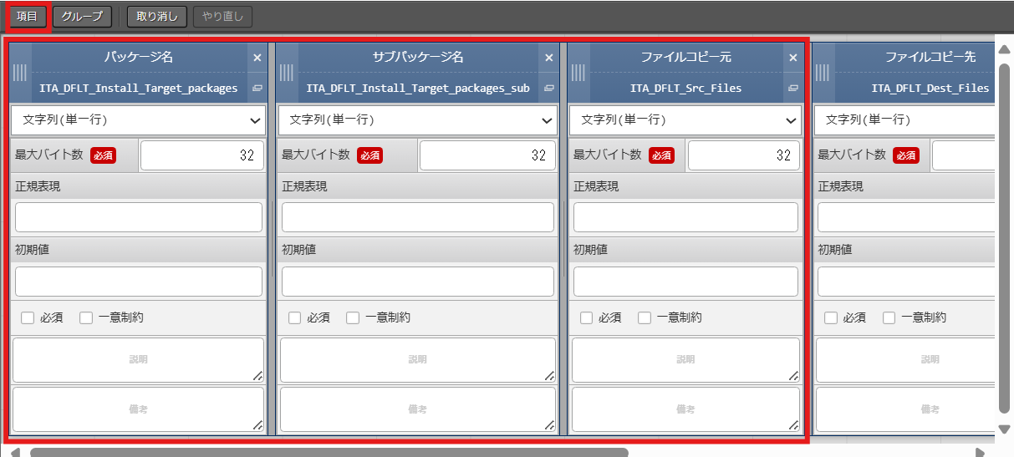The width and height of the screenshot is (1014, 457).
Task: Click the horizontal scrollbar thumb
Action: tap(329, 452)
